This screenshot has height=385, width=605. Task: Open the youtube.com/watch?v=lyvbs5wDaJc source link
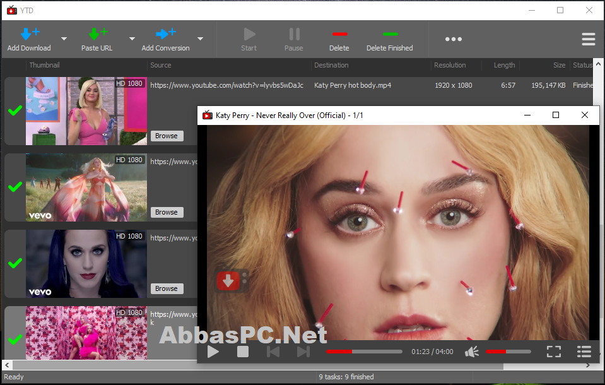coord(226,85)
